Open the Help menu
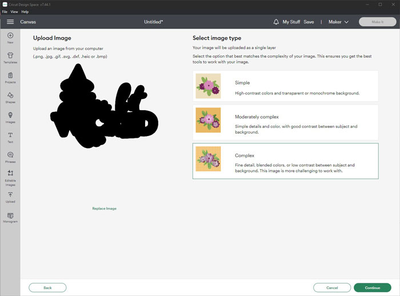The width and height of the screenshot is (400, 296). tap(25, 12)
